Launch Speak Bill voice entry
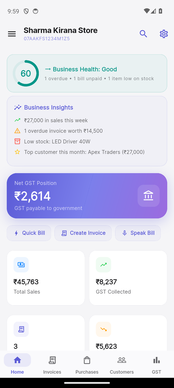The image size is (174, 388). 138,233
